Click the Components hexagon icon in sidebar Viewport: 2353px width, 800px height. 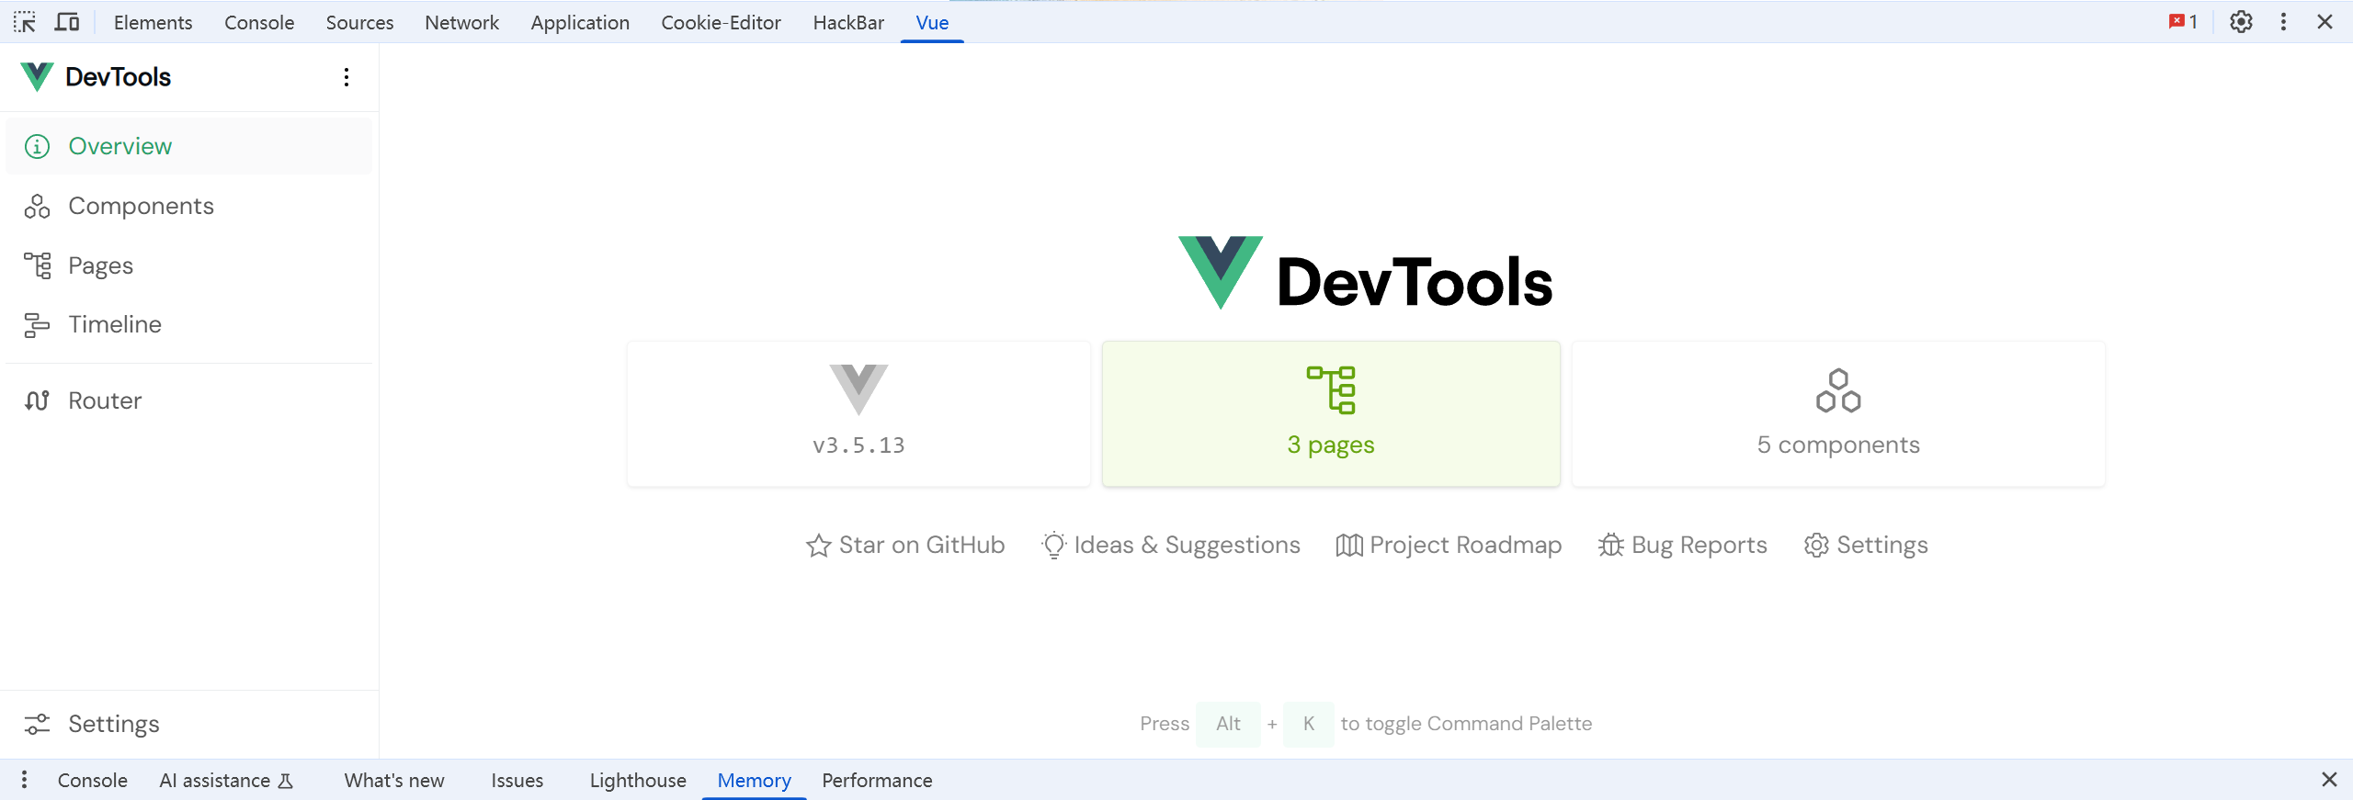[37, 206]
